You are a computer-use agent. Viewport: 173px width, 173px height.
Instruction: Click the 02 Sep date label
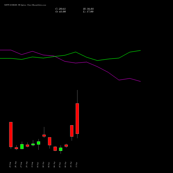[43, 165]
